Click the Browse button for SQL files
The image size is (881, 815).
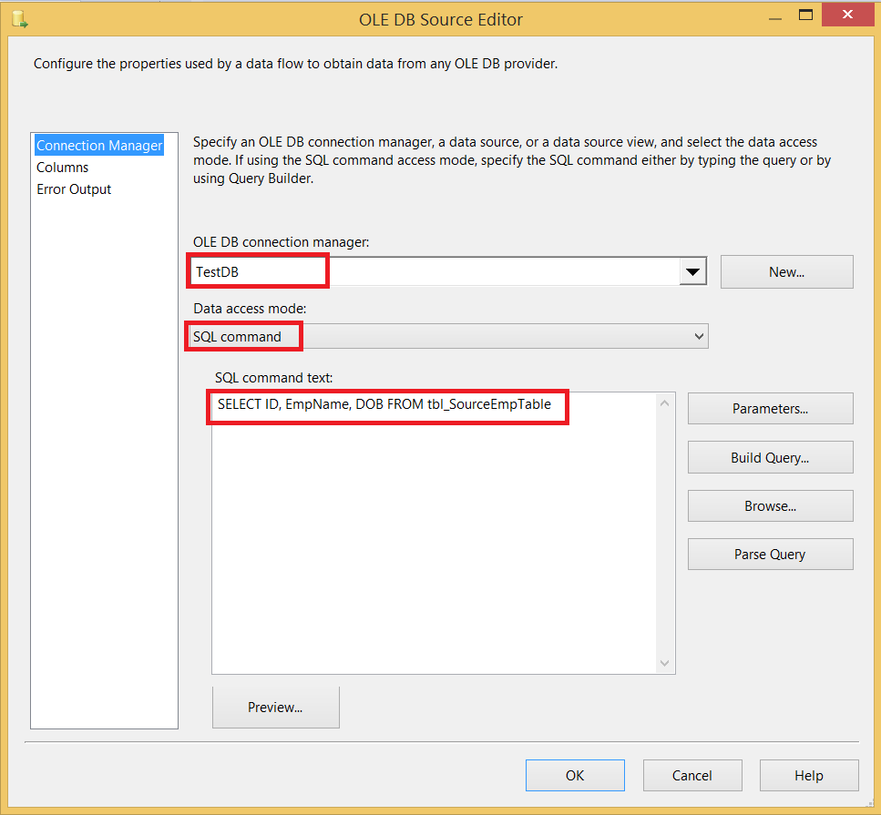tap(770, 505)
